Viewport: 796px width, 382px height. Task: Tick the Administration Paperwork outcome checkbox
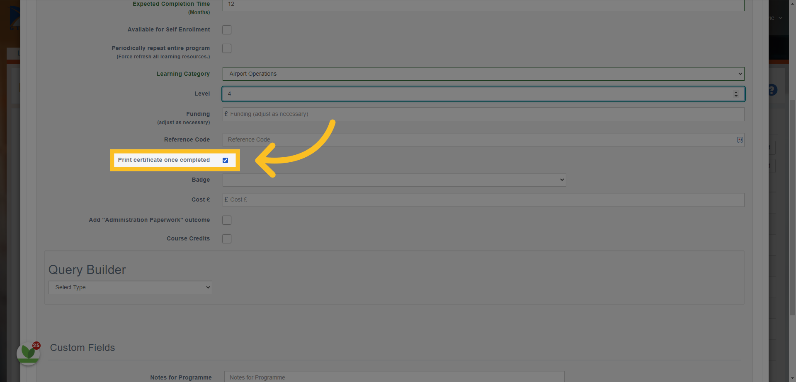227,220
